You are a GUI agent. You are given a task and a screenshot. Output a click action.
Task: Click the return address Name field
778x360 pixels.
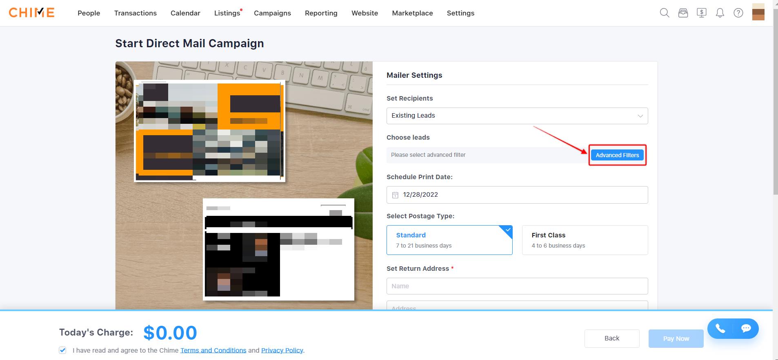517,286
